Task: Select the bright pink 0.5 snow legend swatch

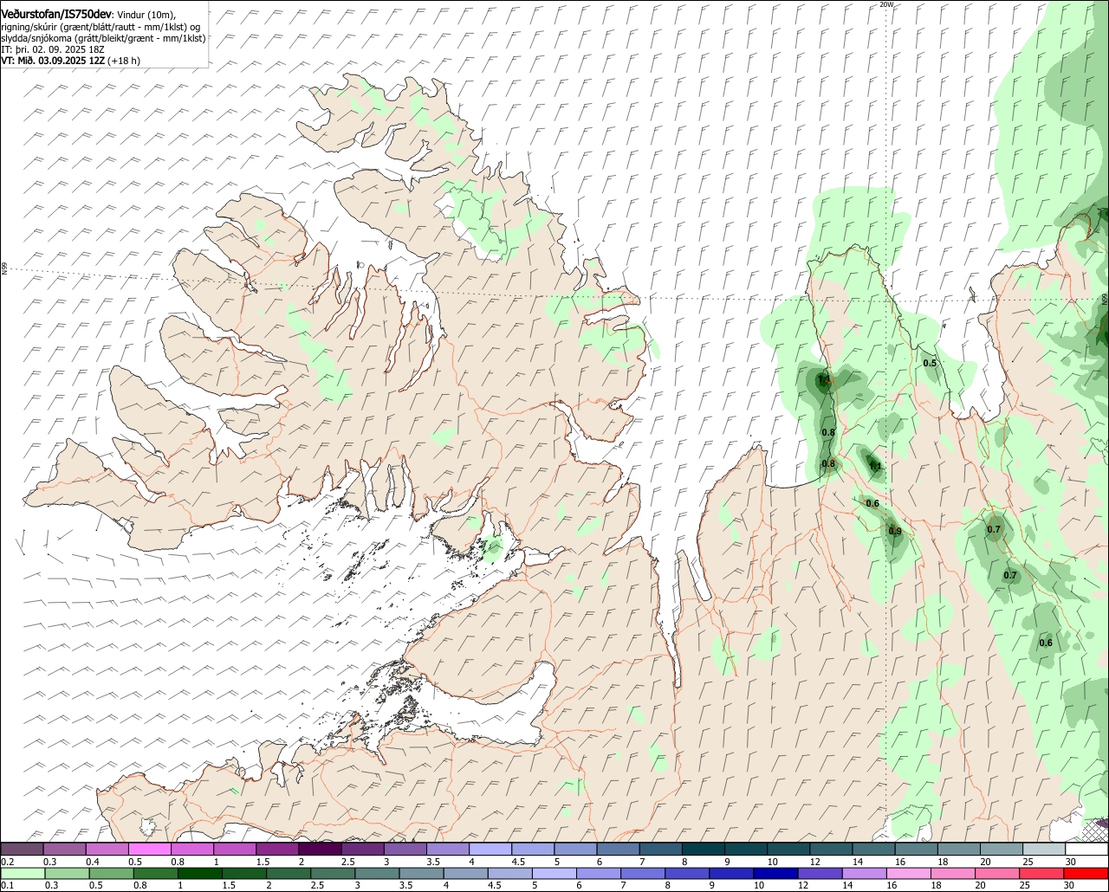Action: tap(149, 850)
